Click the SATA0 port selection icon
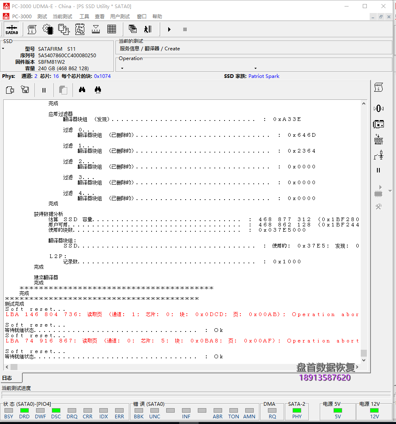This screenshot has width=396, height=424. (12, 30)
